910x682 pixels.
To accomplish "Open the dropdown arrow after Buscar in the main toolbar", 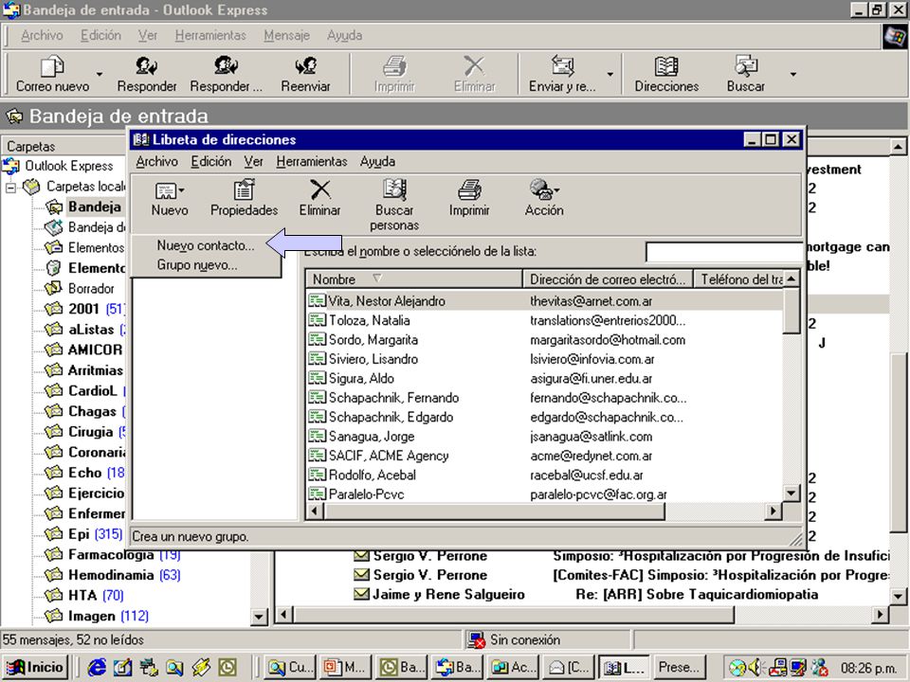I will click(792, 74).
